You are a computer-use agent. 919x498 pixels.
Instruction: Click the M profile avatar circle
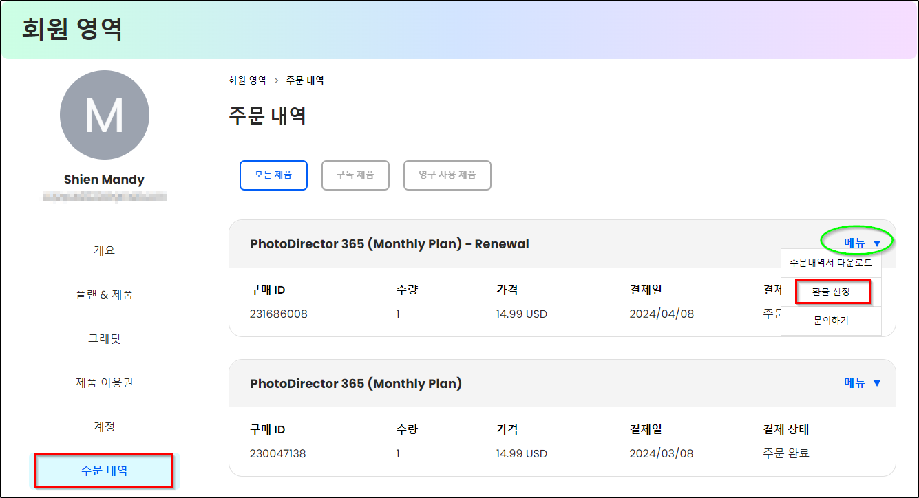(105, 115)
